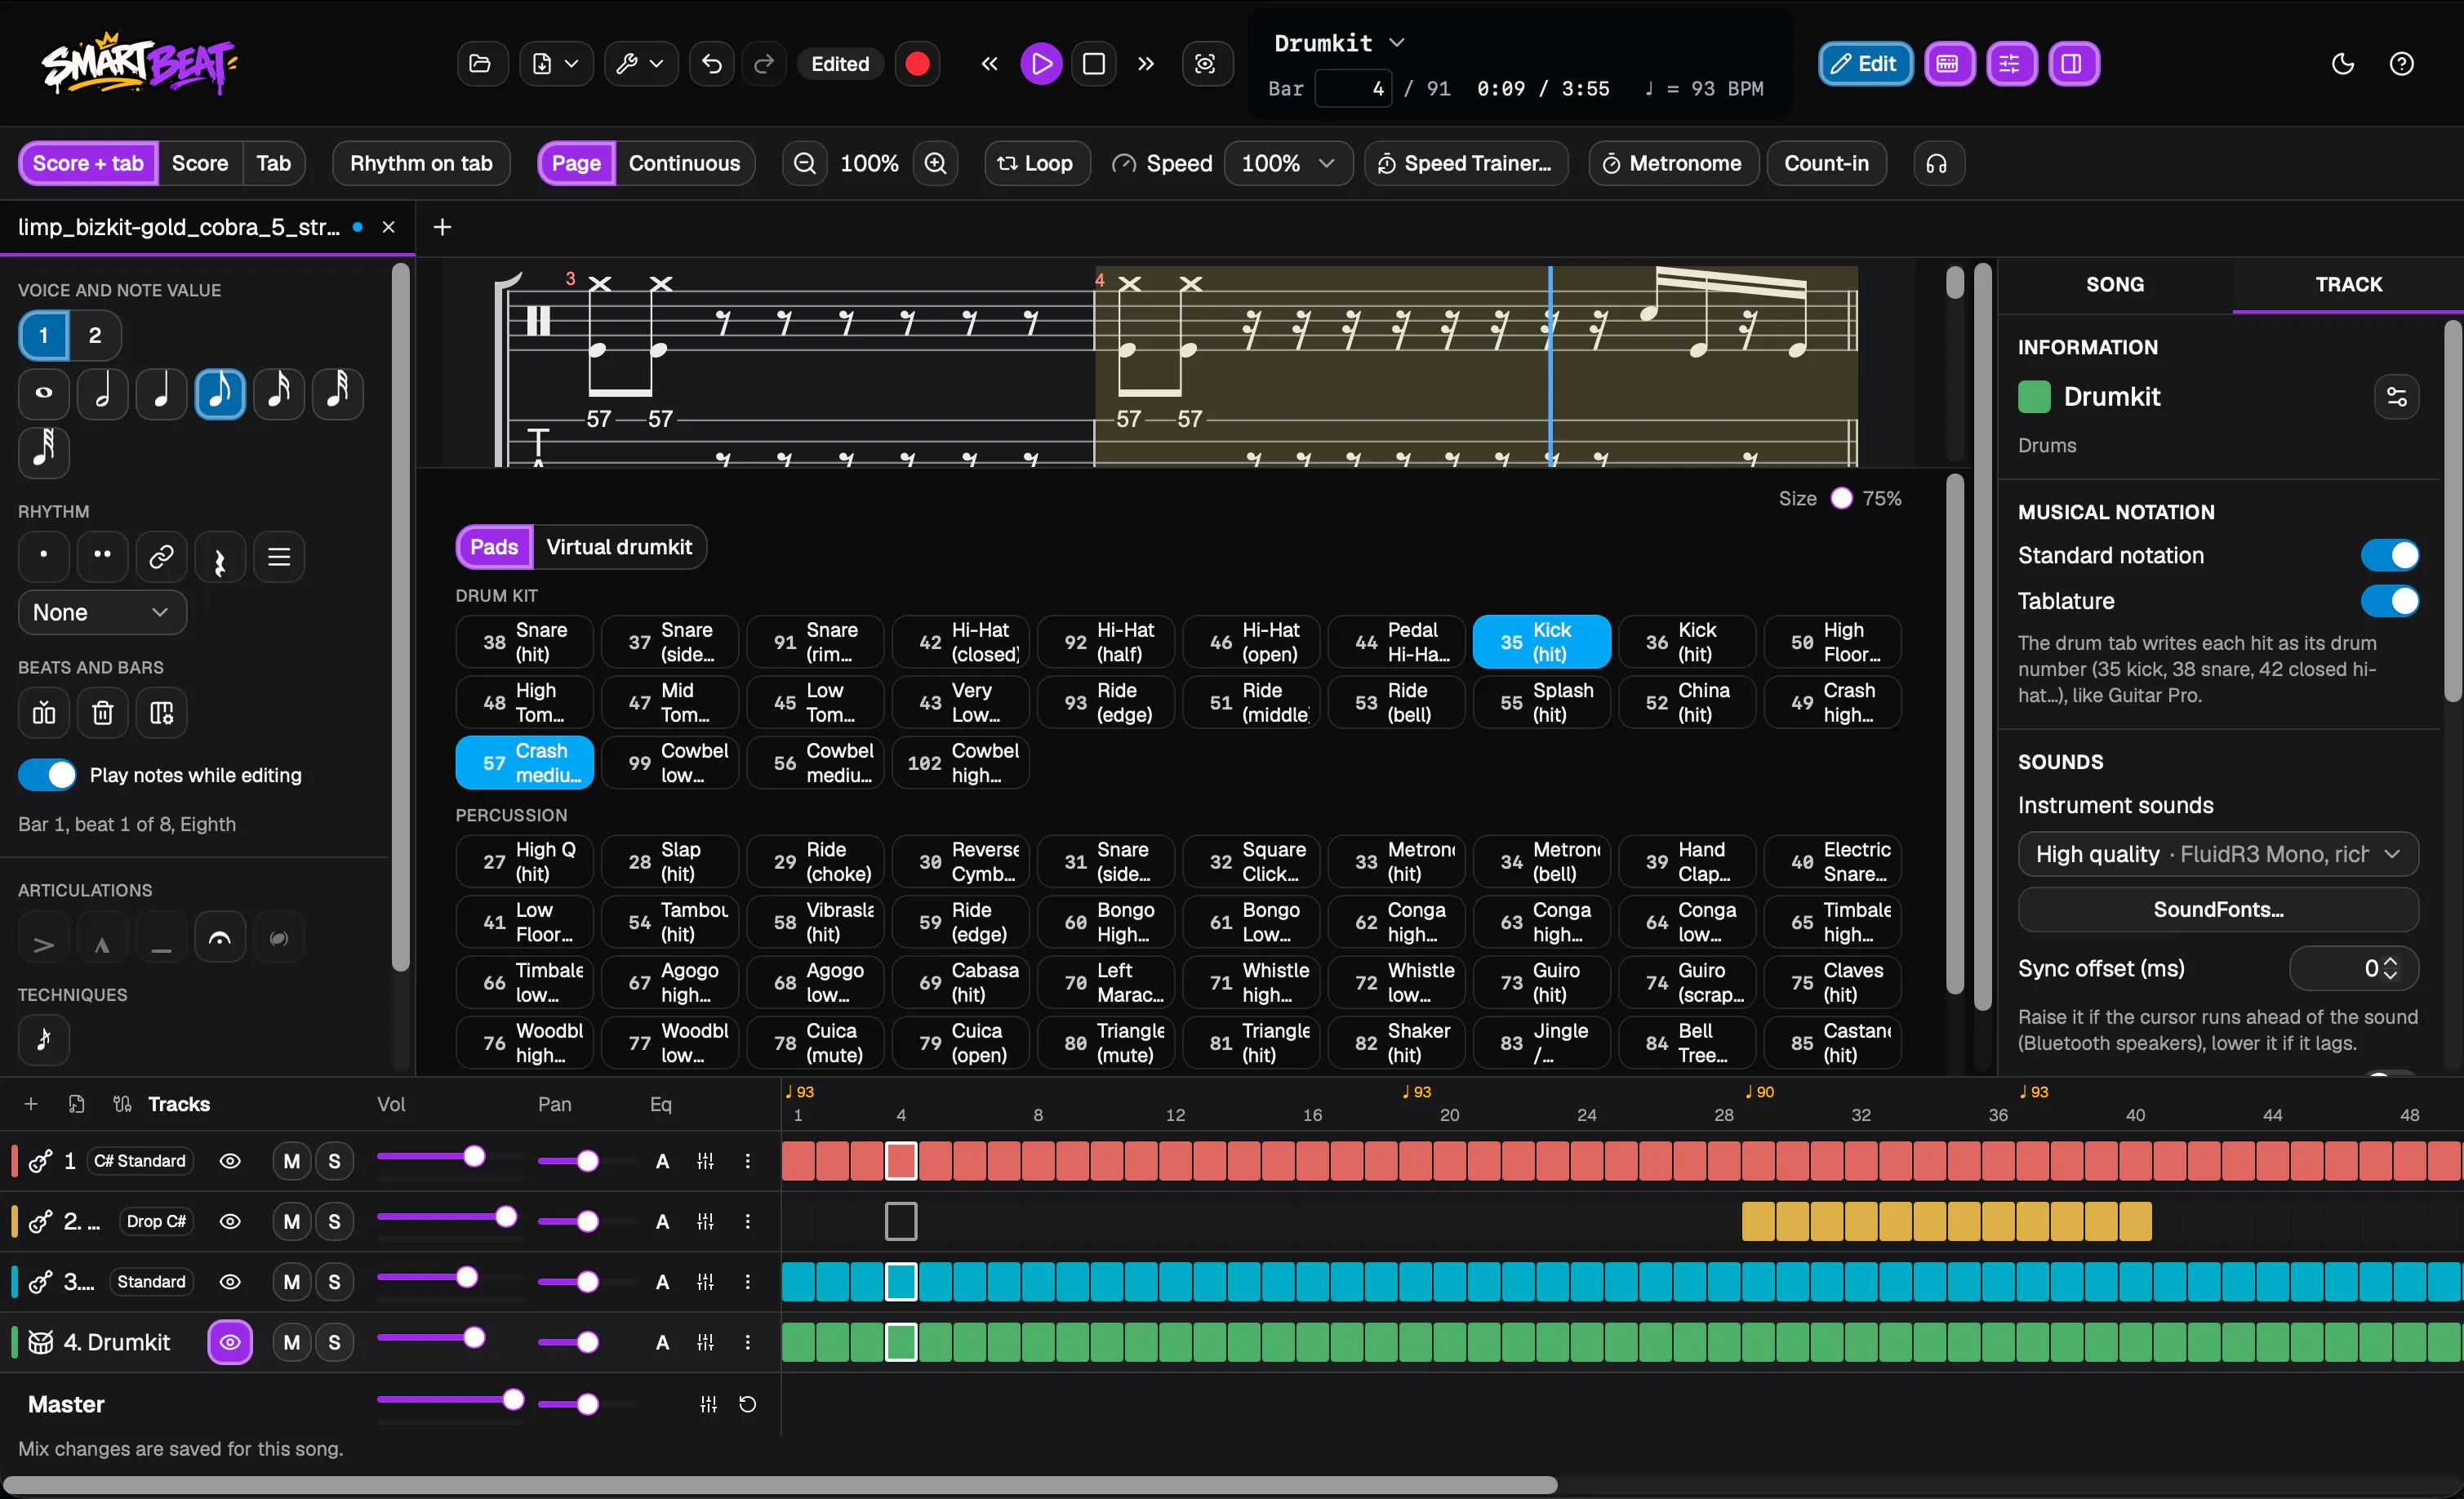This screenshot has width=2464, height=1499.
Task: Solo the Drop C# track
Action: pos(334,1221)
